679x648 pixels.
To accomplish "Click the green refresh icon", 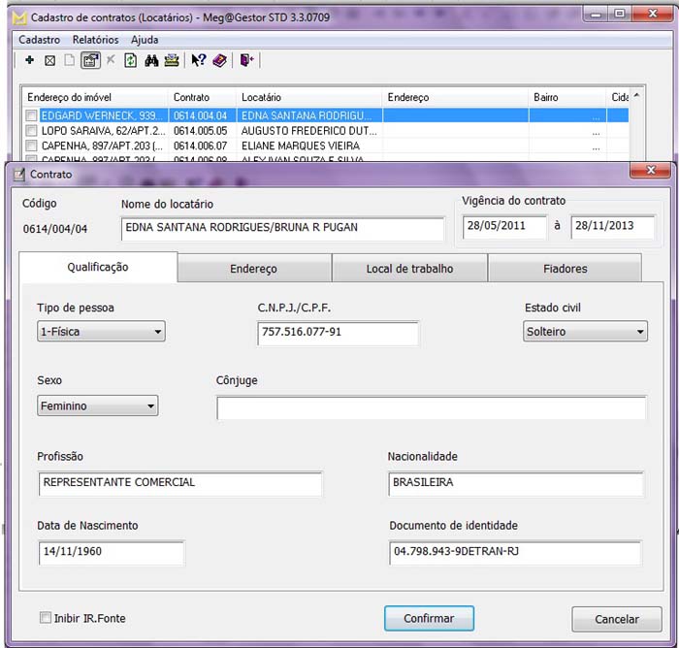I will pos(130,60).
